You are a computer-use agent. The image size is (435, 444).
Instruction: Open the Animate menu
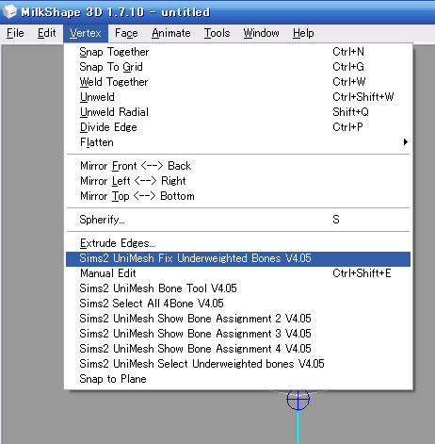[x=171, y=33]
